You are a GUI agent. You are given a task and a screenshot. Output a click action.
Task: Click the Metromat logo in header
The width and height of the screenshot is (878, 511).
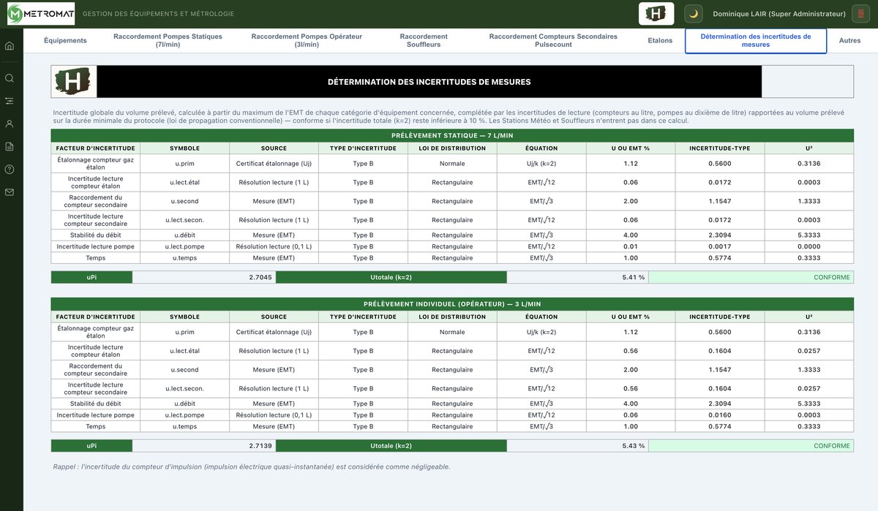click(40, 13)
